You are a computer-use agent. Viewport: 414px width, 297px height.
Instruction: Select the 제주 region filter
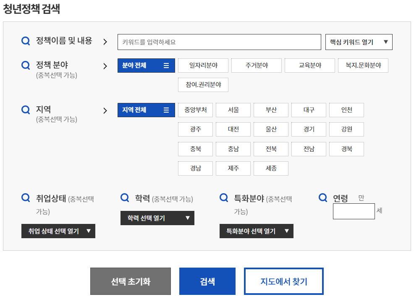[233, 168]
